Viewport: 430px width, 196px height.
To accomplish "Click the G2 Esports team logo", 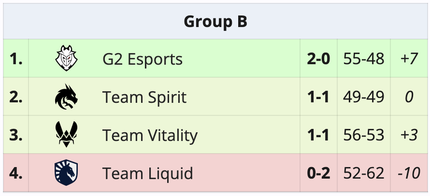I will tap(65, 59).
